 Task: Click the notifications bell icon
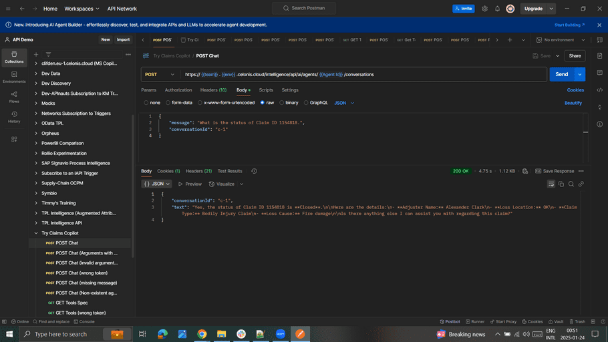tap(496, 9)
